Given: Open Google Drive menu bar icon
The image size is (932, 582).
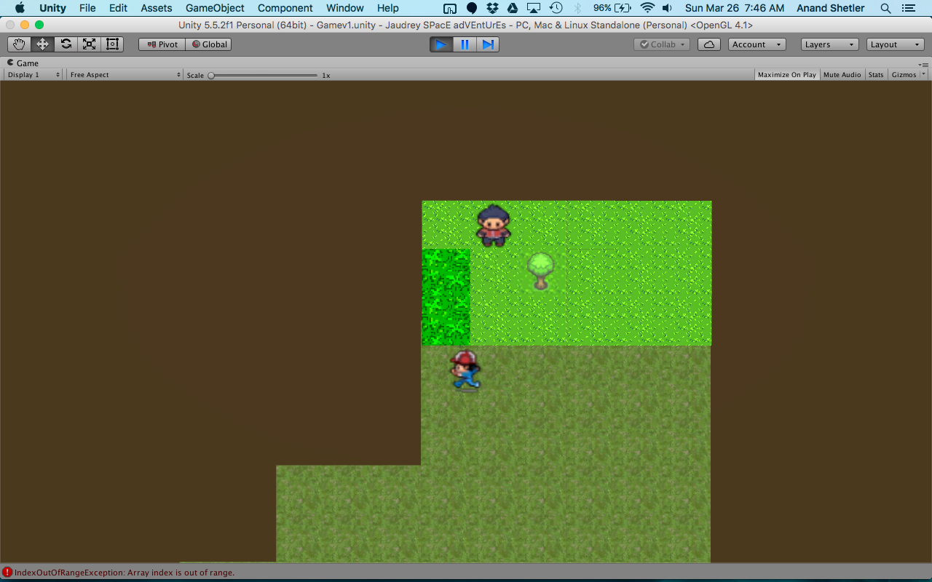Looking at the screenshot, I should pos(512,8).
